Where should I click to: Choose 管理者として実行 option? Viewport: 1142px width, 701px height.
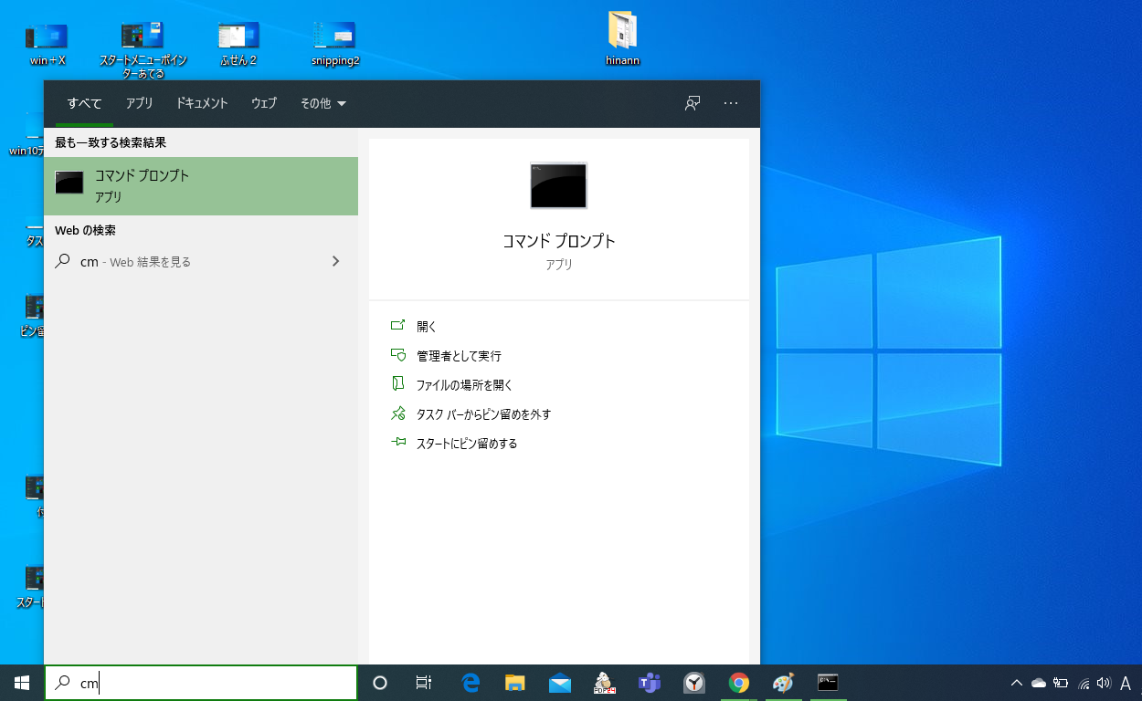pos(459,356)
